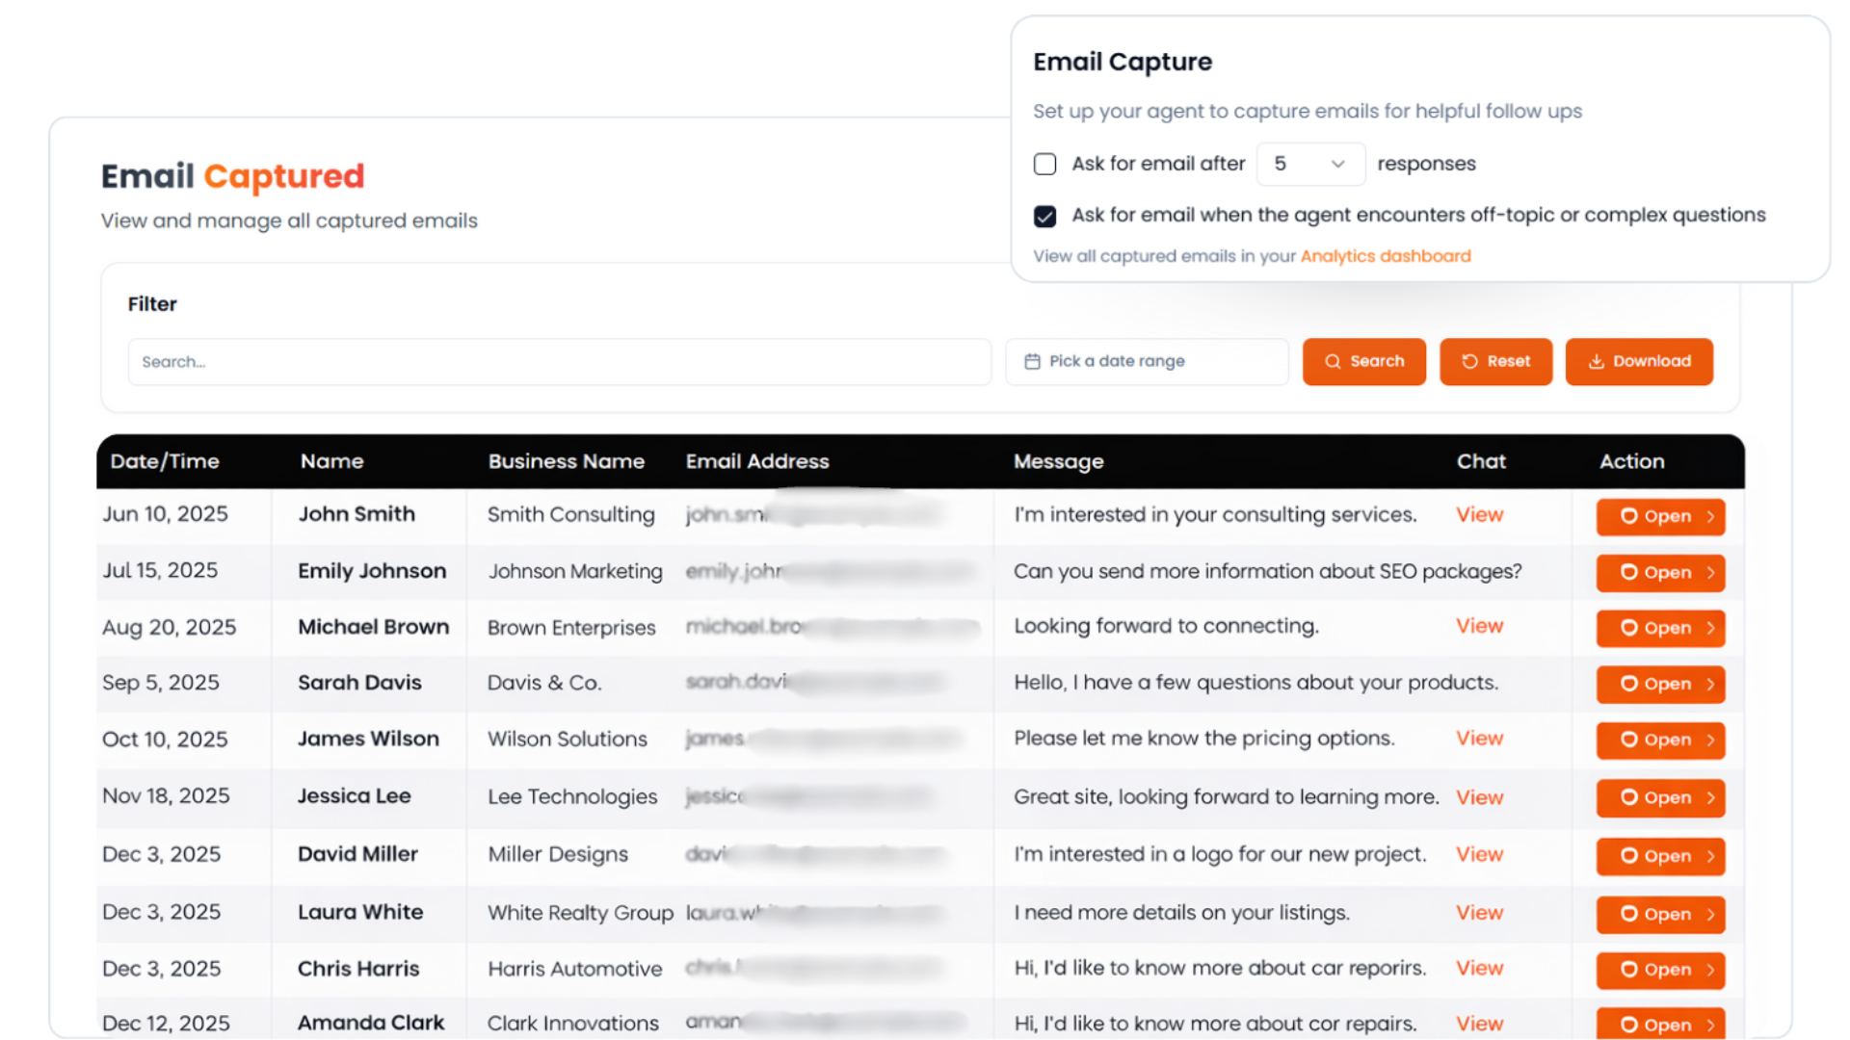Image resolution: width=1850 pixels, height=1040 pixels.
Task: Click the Date/Time column header
Action: (165, 461)
